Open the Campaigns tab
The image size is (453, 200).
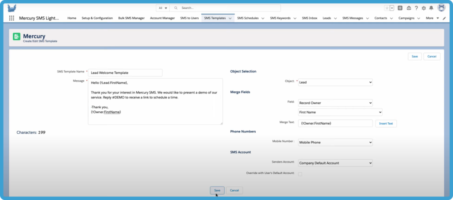click(406, 18)
